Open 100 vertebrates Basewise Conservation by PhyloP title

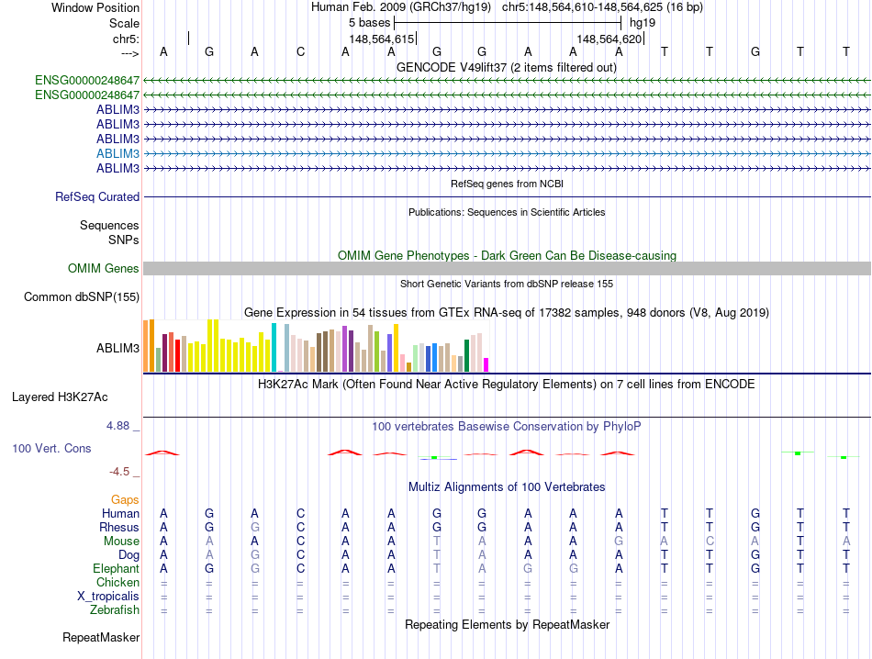507,427
